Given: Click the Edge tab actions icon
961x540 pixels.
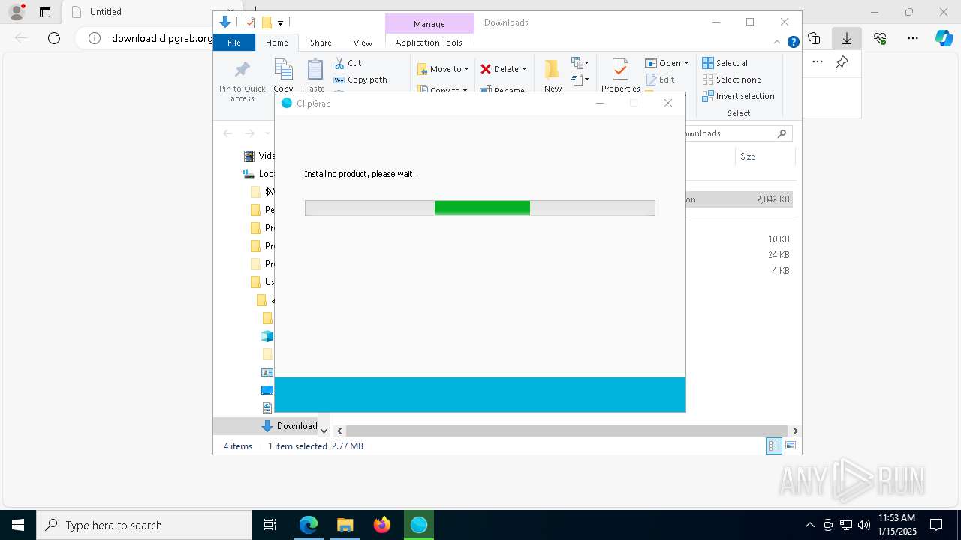Looking at the screenshot, I should 45,12.
